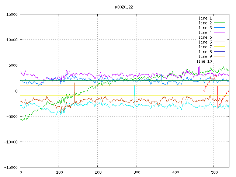Screen dimensions: 236x177
Task: Select the 'line 1' legend label
Action: click(205, 18)
